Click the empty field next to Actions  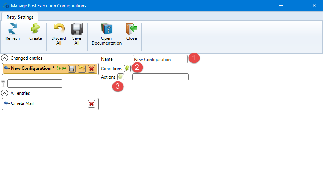pyautogui.click(x=160, y=77)
